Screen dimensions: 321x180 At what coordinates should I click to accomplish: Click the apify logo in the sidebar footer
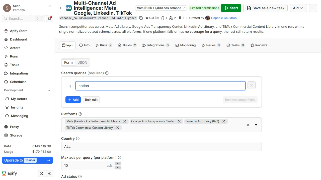click(x=10, y=173)
